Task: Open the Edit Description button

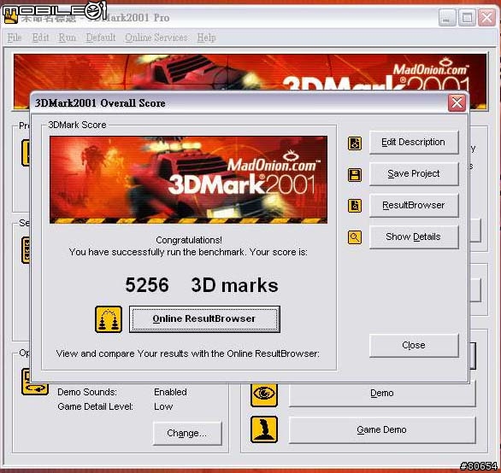Action: coord(414,142)
